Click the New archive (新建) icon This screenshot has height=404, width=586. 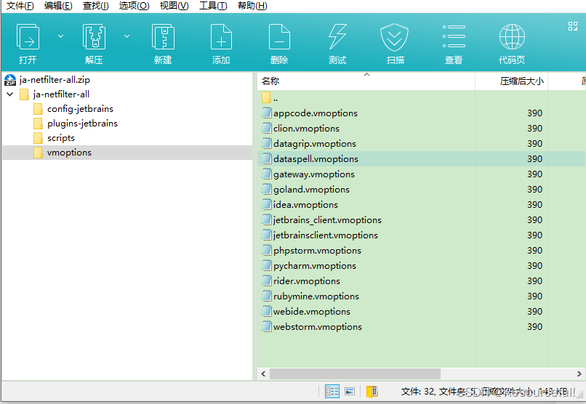163,37
